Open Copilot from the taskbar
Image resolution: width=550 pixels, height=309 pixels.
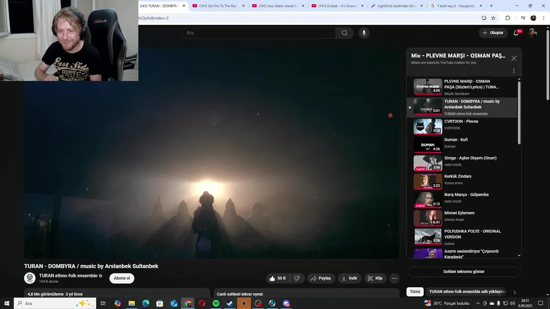pos(118,303)
